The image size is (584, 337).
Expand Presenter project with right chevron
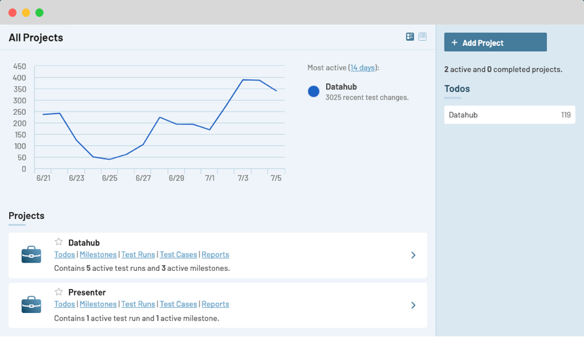coord(413,305)
